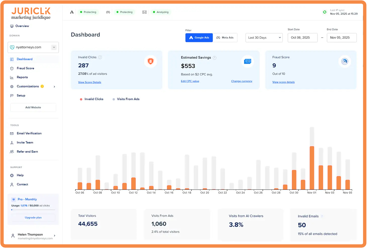Screen dimensions: 368x249
Task: Click the tallest orange bar at Nov 01
Action: tap(312, 168)
